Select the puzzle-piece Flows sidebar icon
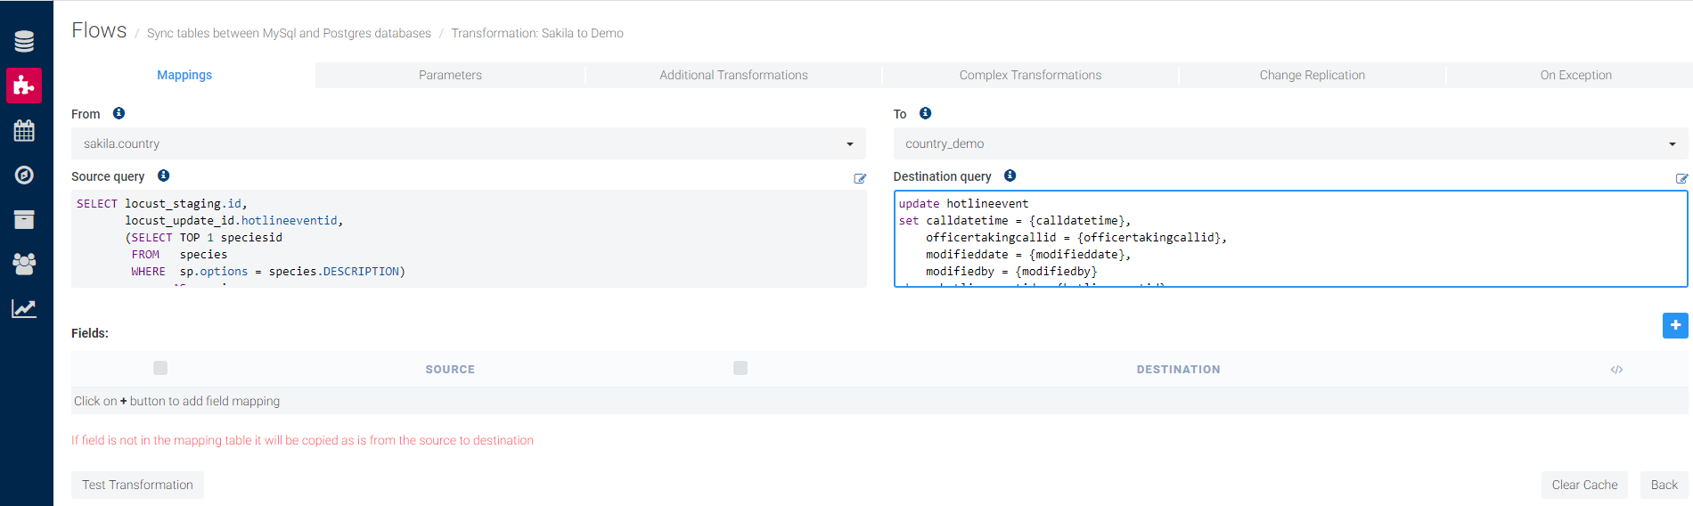 (x=24, y=86)
